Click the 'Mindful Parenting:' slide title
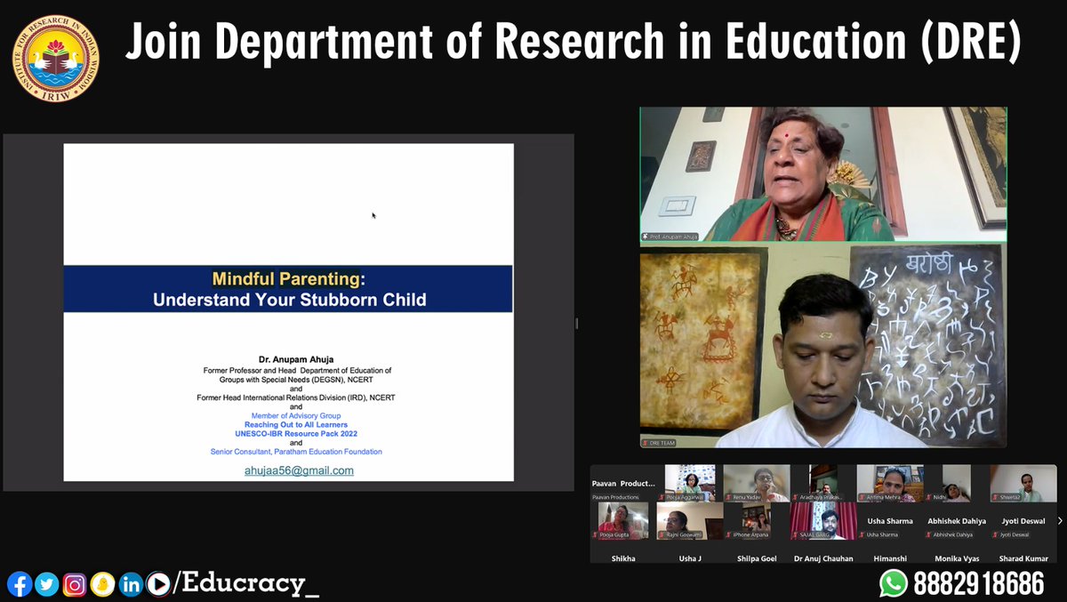This screenshot has height=602, width=1067. [289, 279]
